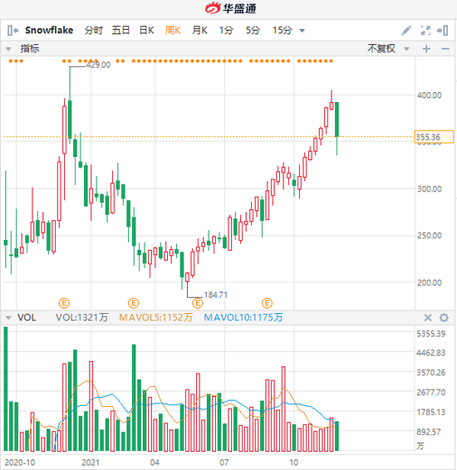Switch to 月K monthly candlestick tab
This screenshot has width=457, height=470.
pos(199,30)
